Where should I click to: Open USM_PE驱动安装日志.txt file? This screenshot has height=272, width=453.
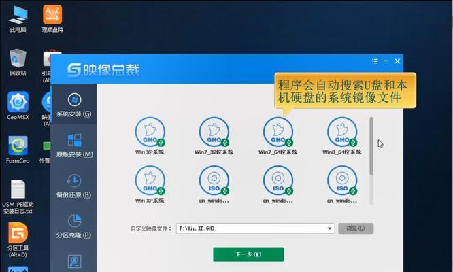[18, 197]
